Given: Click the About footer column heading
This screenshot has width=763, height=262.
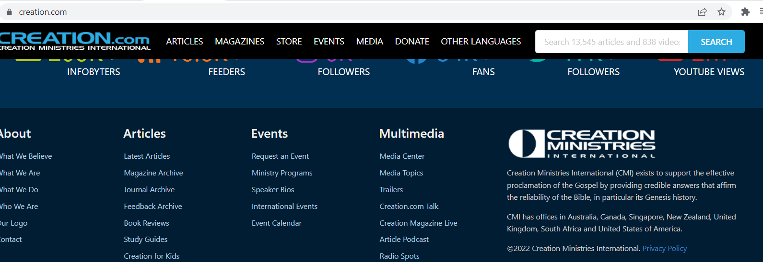Looking at the screenshot, I should 15,133.
